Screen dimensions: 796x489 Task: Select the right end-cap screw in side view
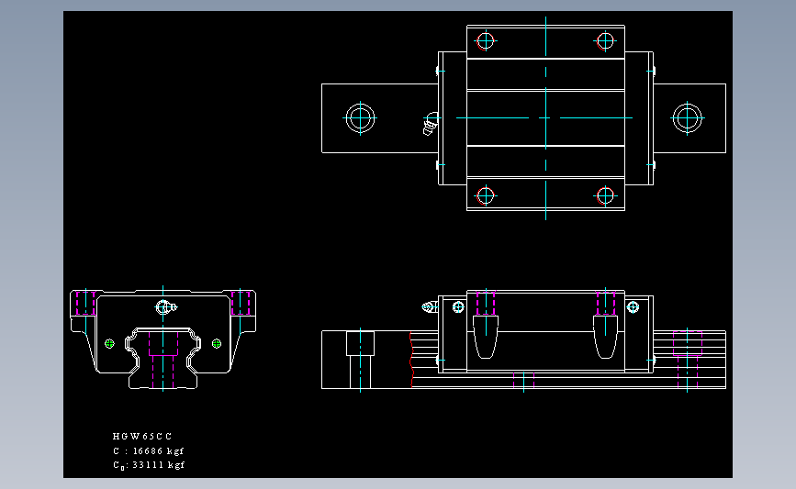(x=633, y=307)
